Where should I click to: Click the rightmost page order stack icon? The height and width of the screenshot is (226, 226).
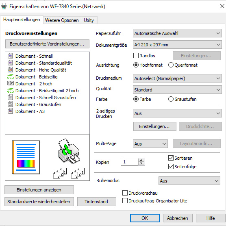(x=78, y=173)
